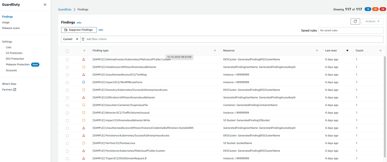This screenshot has width=387, height=162.
Task: Open Malware Protection settings
Action: click(18, 65)
